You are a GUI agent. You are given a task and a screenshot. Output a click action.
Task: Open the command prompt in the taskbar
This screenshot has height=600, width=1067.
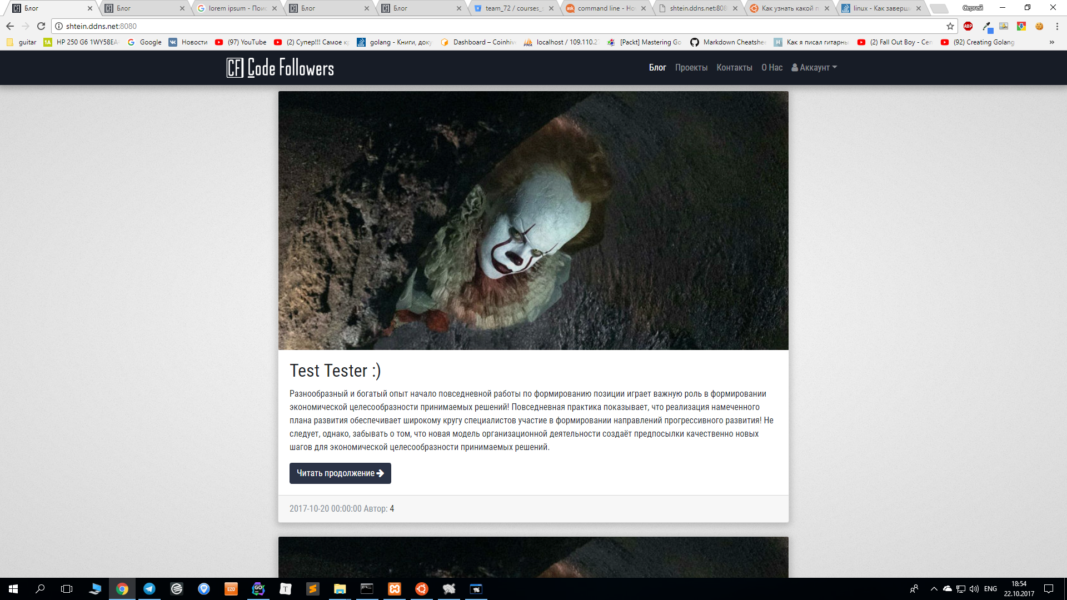(x=367, y=589)
